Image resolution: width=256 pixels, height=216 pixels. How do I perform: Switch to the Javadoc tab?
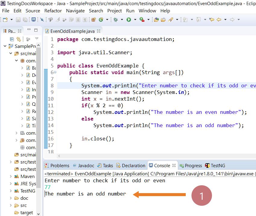tap(84, 166)
